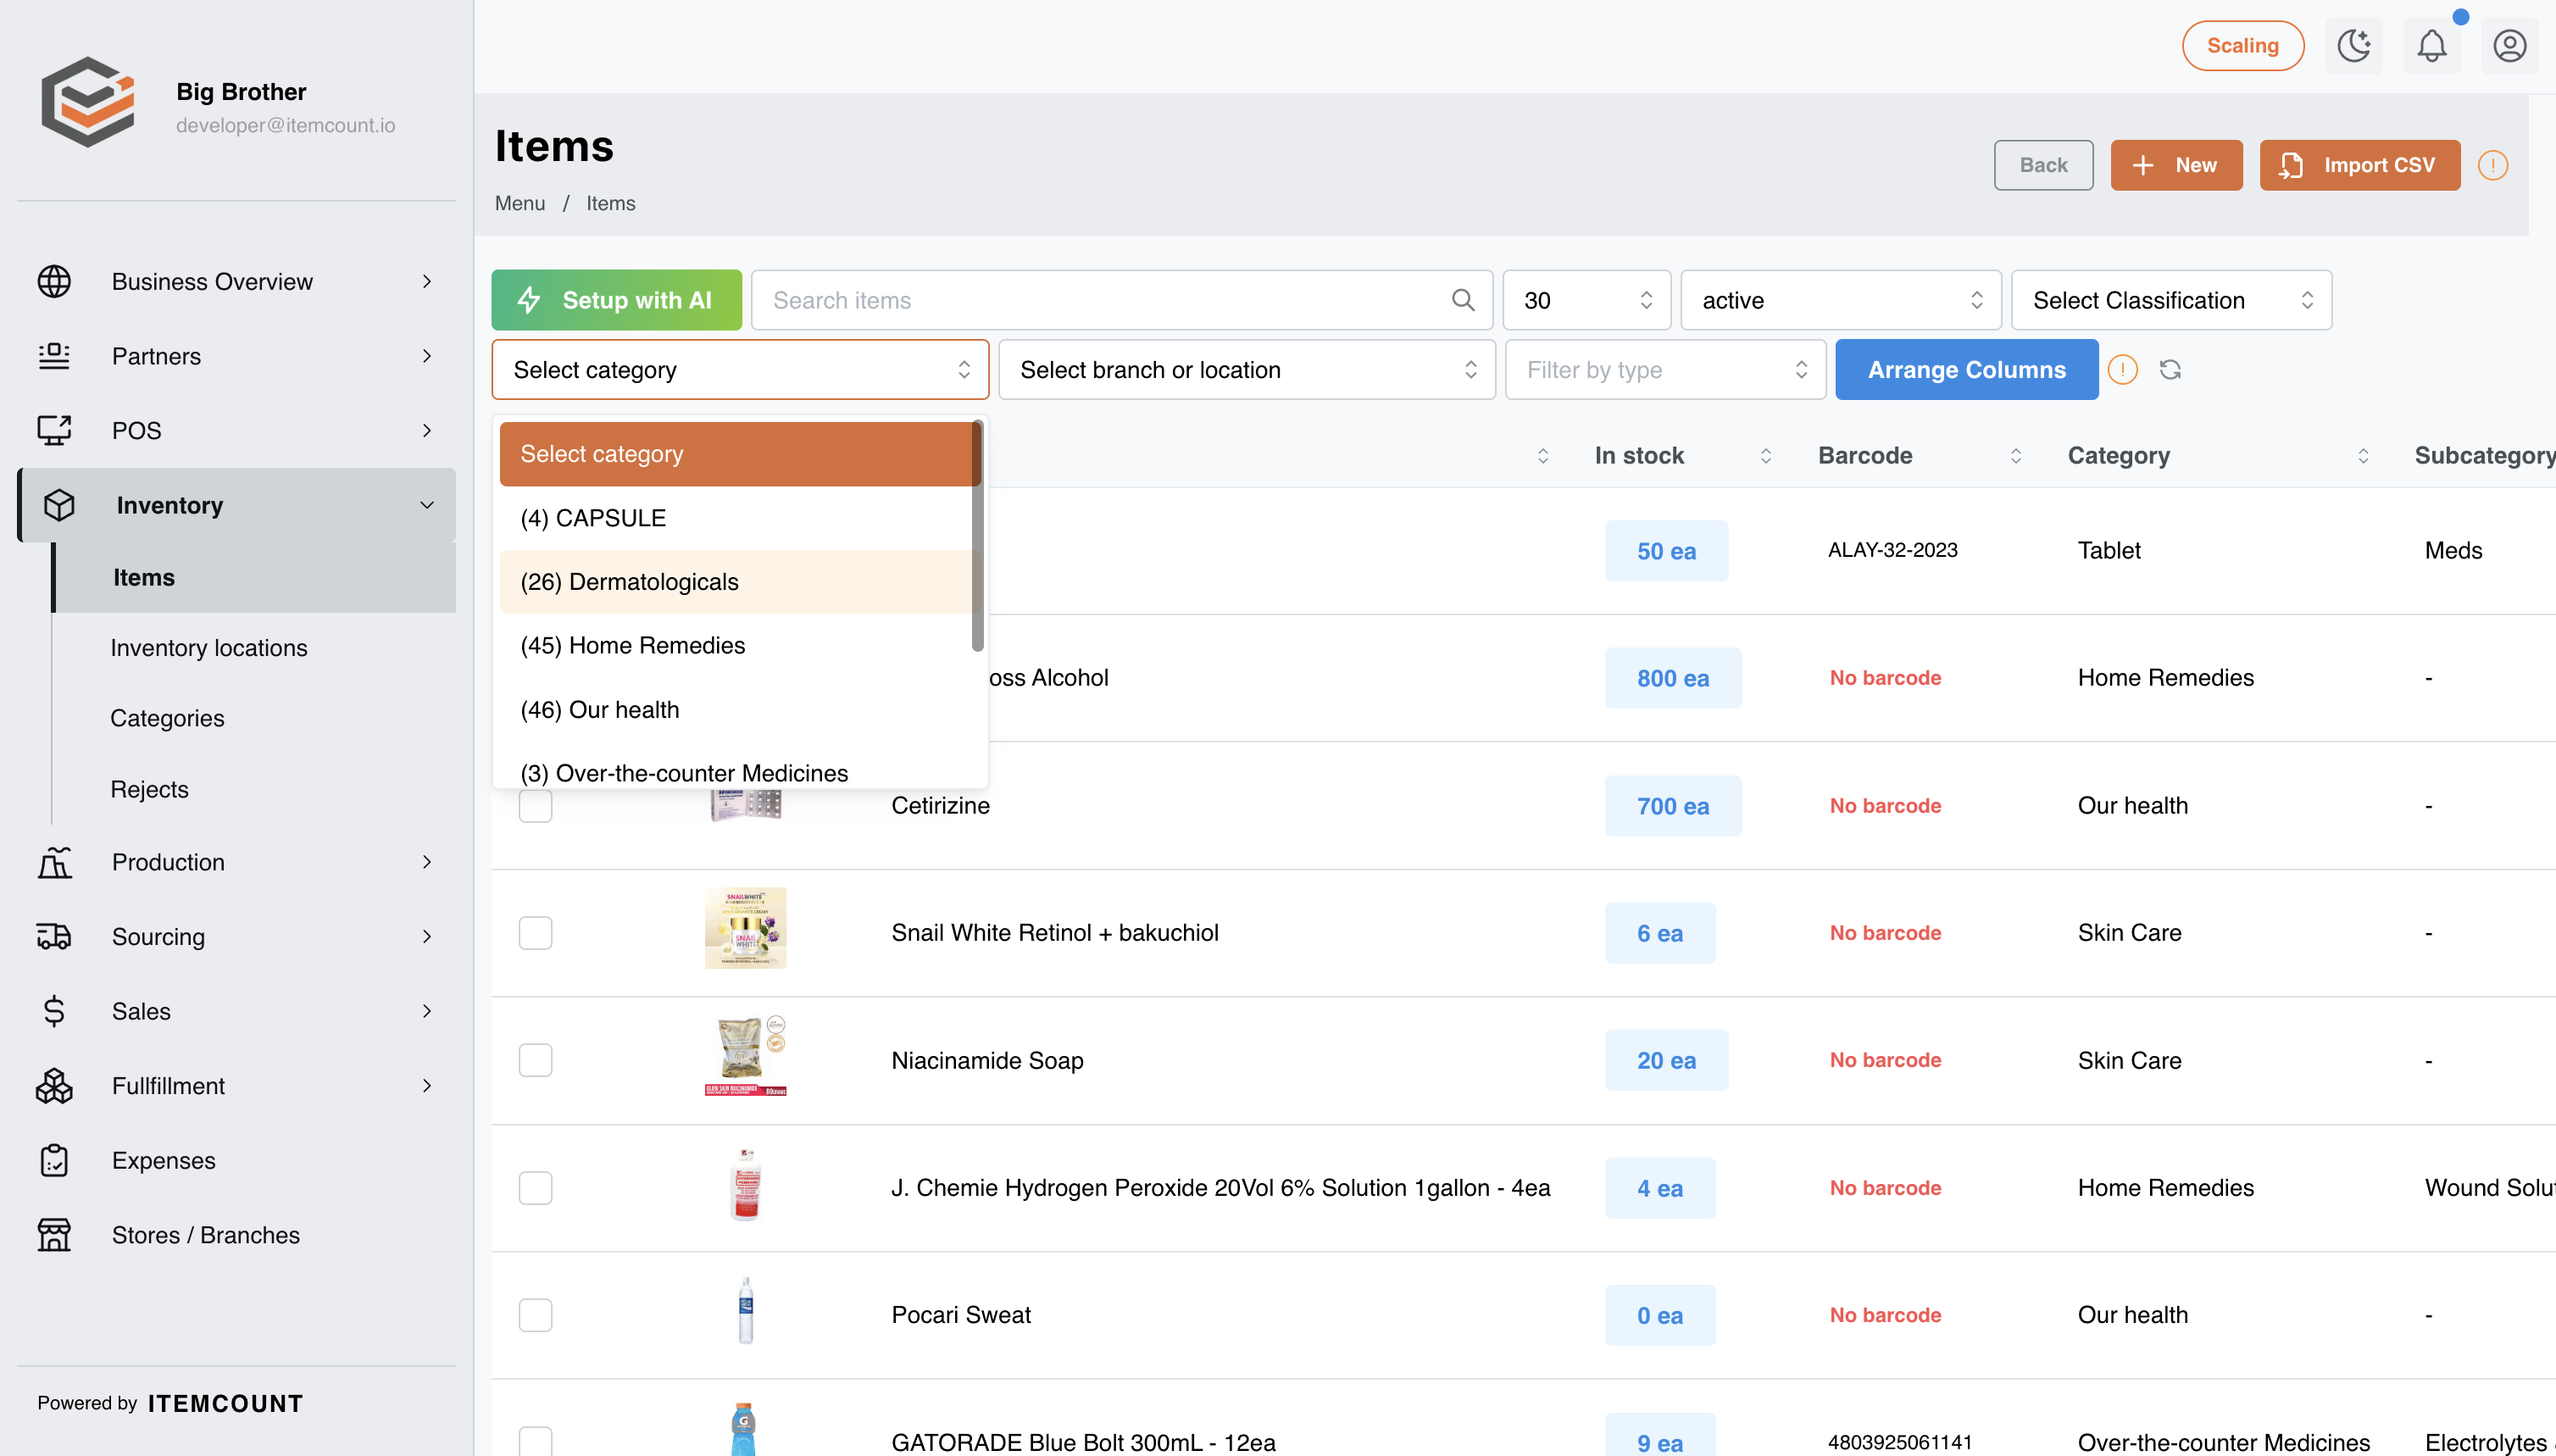
Task: Click the Sourcing truck icon
Action: [54, 937]
